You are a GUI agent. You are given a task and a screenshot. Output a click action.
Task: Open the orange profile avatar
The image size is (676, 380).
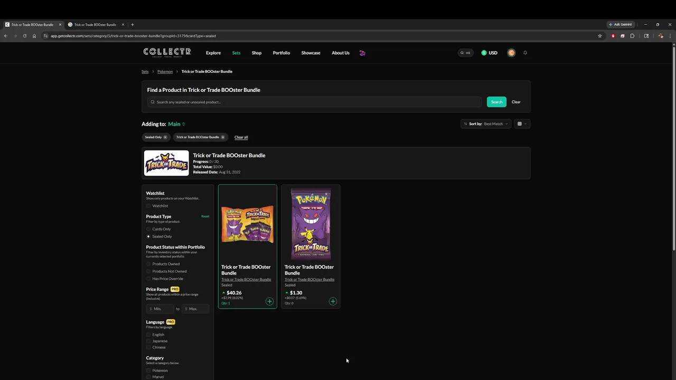coord(511,53)
